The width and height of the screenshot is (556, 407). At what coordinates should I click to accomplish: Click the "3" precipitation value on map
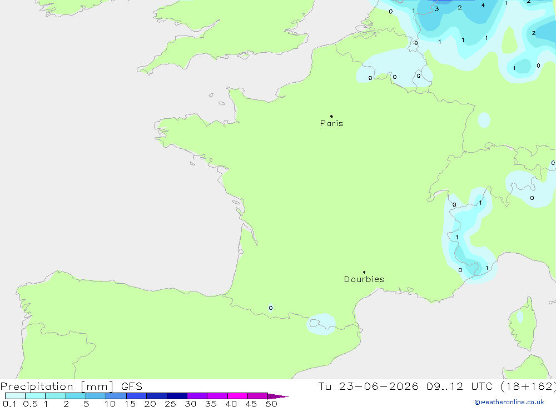(437, 9)
